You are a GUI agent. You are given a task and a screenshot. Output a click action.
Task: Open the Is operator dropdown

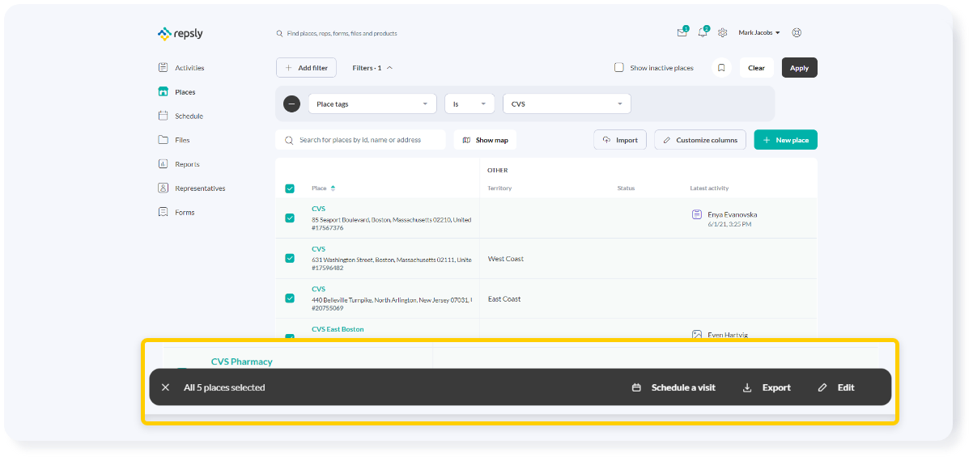[x=470, y=104]
